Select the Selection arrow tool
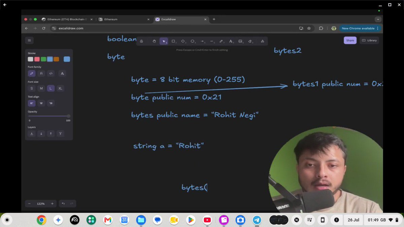 pyautogui.click(x=164, y=41)
